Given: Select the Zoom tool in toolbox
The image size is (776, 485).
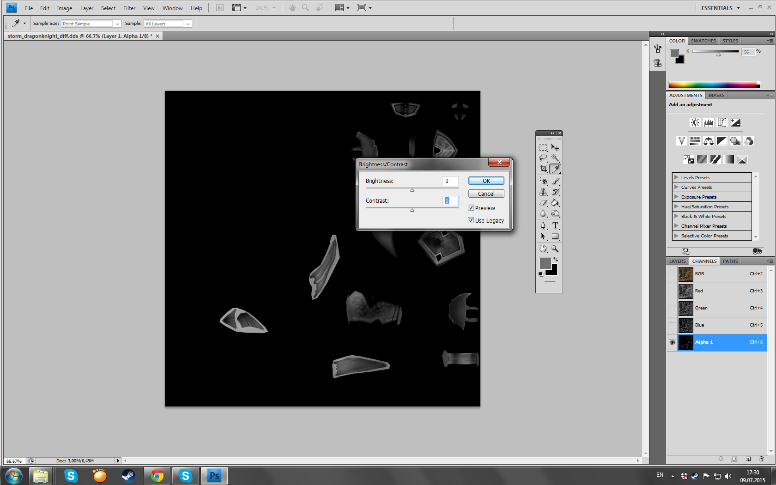Looking at the screenshot, I should click(x=555, y=249).
